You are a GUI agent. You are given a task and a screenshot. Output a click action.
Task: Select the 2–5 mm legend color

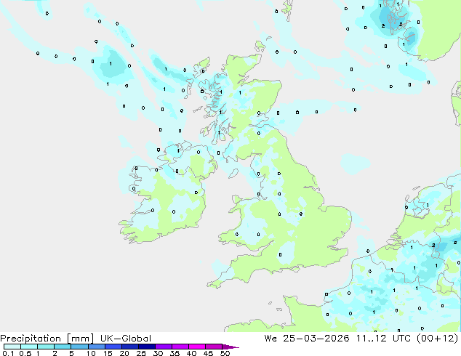point(63,347)
